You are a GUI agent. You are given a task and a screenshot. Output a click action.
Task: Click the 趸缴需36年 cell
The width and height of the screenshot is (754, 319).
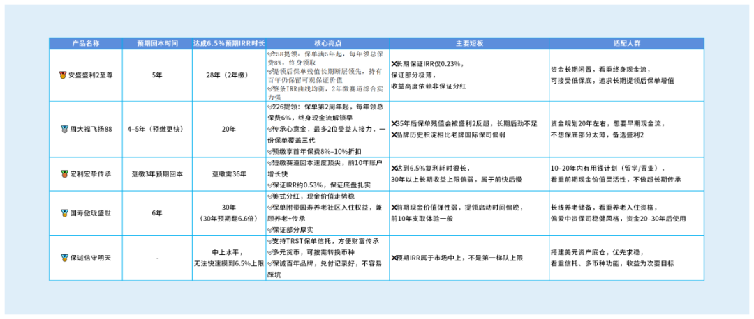[x=228, y=173]
